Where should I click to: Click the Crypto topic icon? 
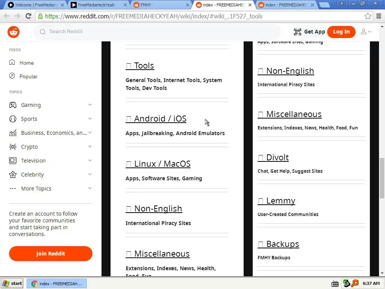(x=13, y=147)
